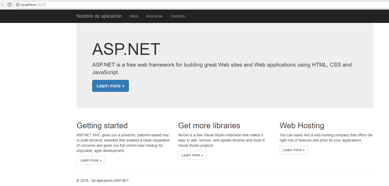Open the page information icon in address bar
Screen dimensions: 389x186
click(17, 4)
